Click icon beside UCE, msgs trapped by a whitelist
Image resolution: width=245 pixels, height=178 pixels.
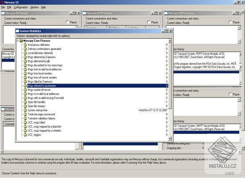(x=25, y=130)
